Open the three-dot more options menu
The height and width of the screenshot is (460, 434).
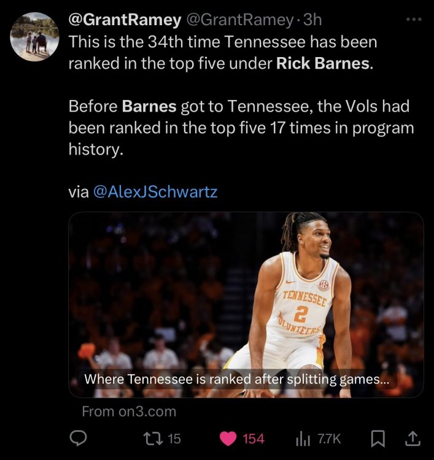[x=414, y=20]
